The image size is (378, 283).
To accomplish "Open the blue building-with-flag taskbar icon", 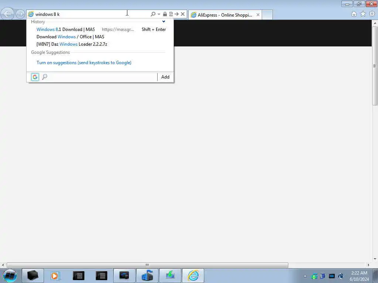I will coord(147,276).
